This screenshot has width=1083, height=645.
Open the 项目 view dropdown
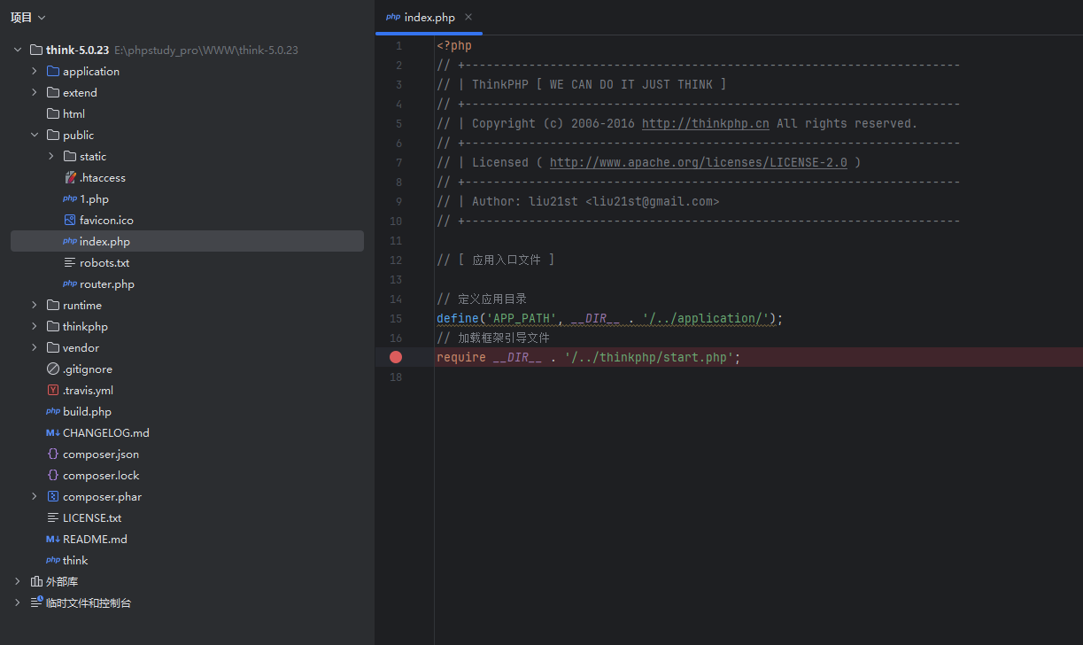point(28,18)
